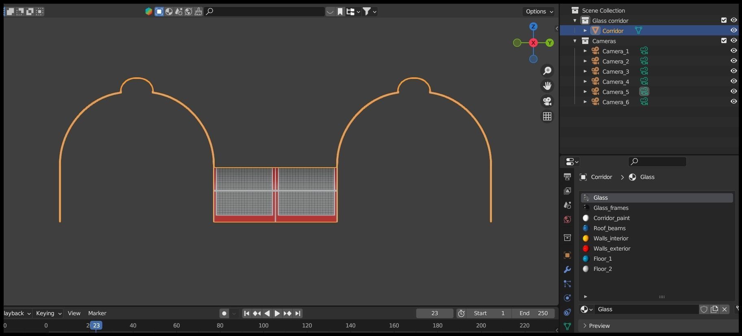This screenshot has width=742, height=336.
Task: Click the brush icon in header
Action: [x=198, y=11]
